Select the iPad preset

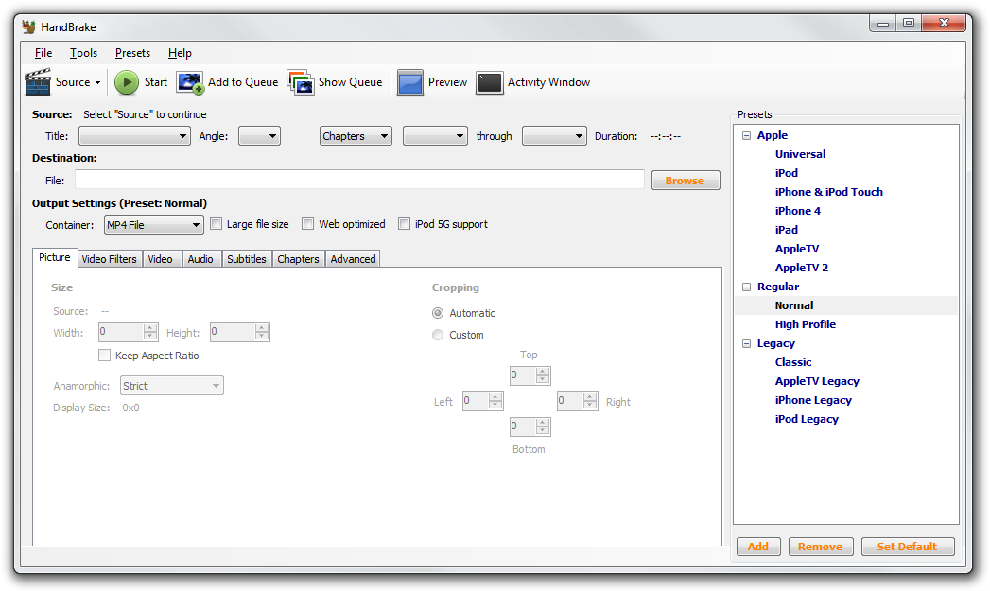coord(786,230)
